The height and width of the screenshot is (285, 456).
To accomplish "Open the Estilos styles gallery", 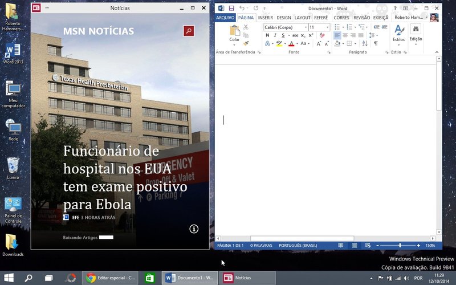I will coord(398,35).
